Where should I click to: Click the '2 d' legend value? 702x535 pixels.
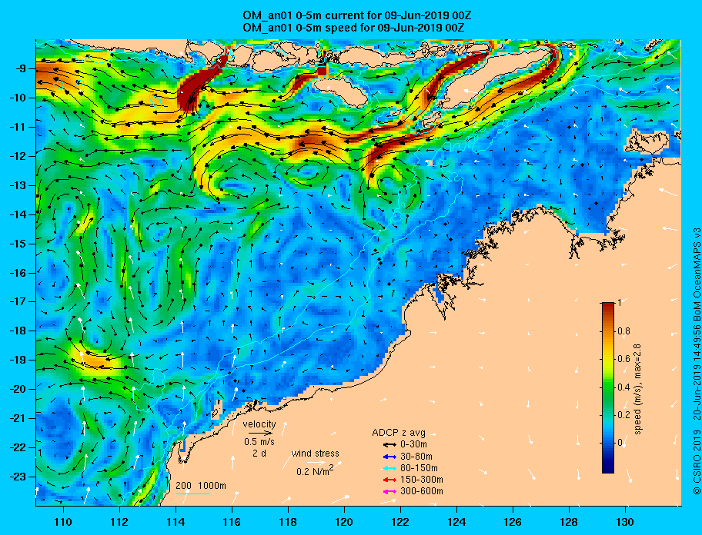click(x=259, y=453)
